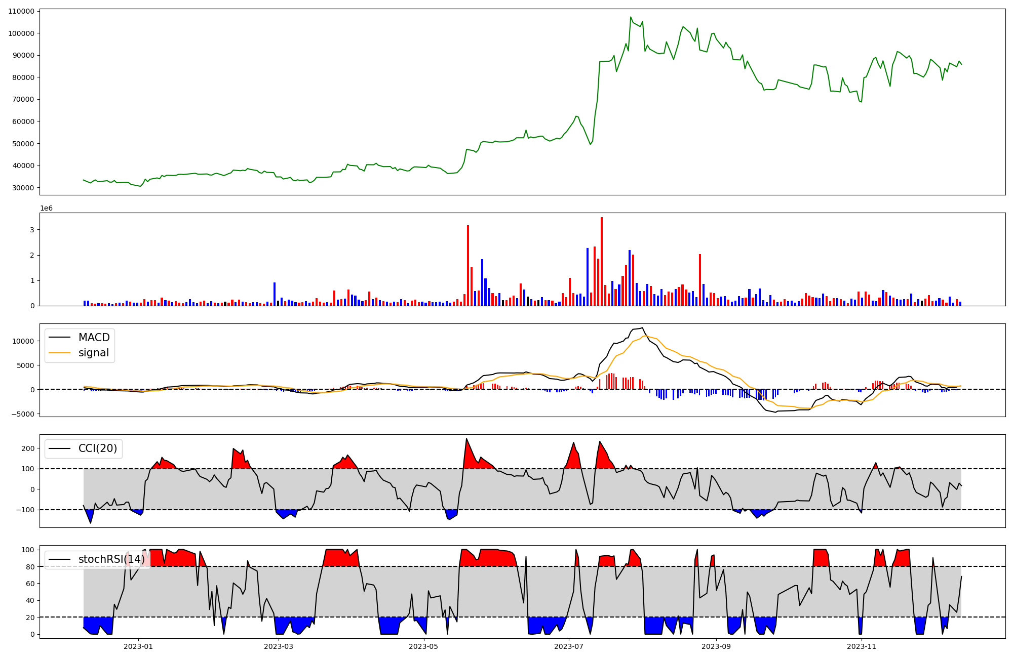Screen dimensions: 1013x658
Task: Click the 1e6 volume scale label
Action: click(46, 209)
